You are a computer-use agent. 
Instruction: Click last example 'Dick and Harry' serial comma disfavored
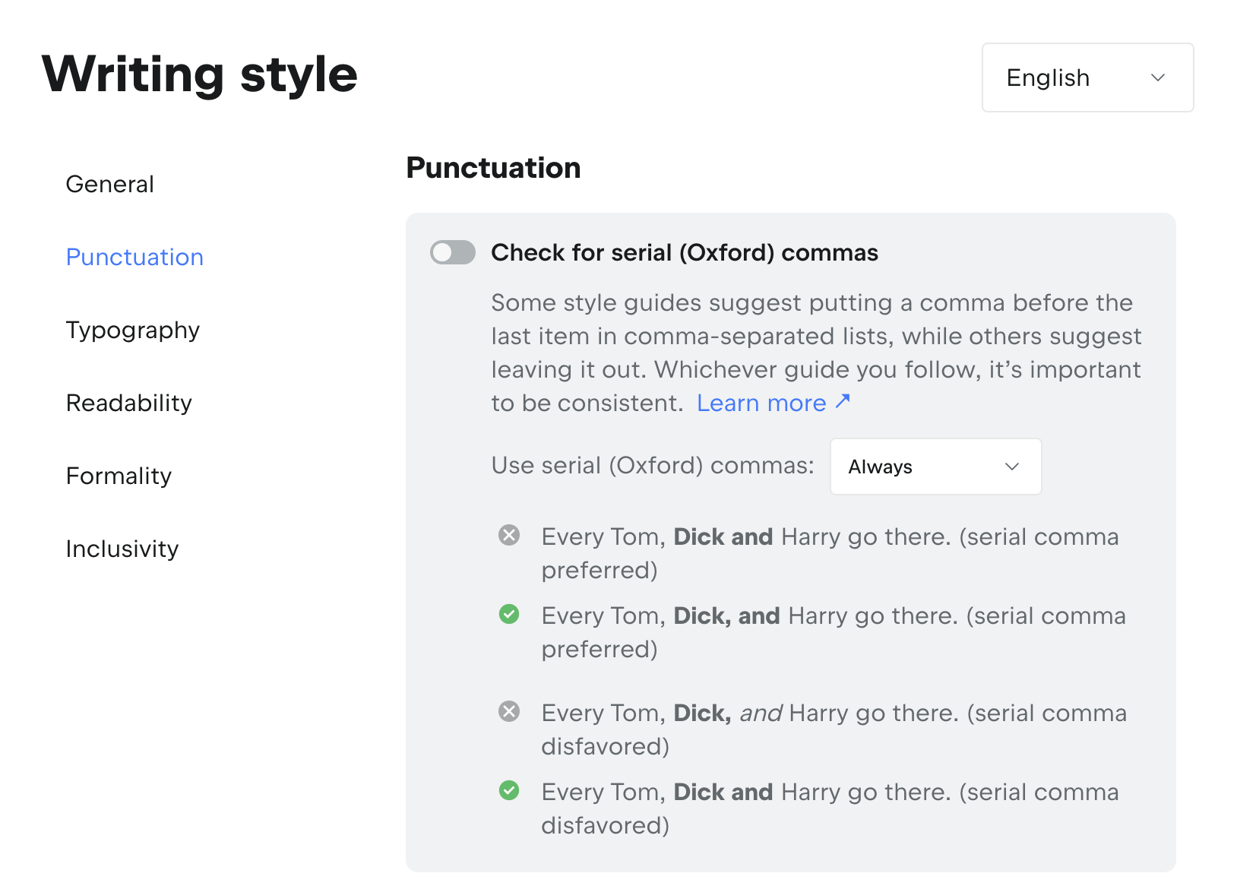[830, 808]
